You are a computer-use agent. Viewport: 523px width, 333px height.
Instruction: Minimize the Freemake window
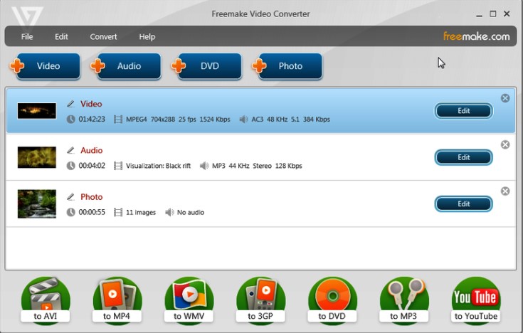point(480,14)
